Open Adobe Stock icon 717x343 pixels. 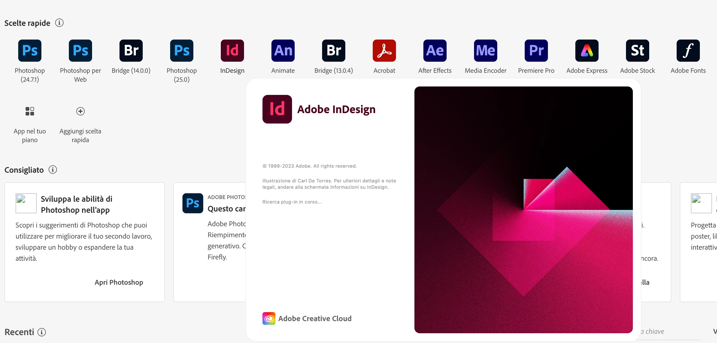coord(637,50)
